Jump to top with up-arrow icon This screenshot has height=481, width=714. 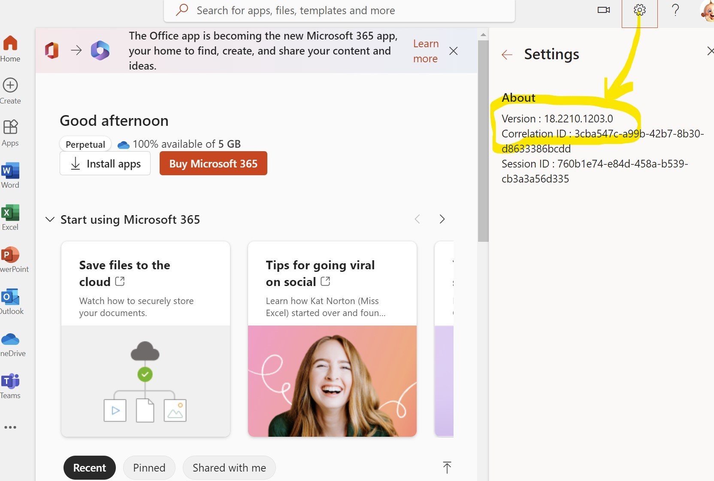[x=447, y=467]
